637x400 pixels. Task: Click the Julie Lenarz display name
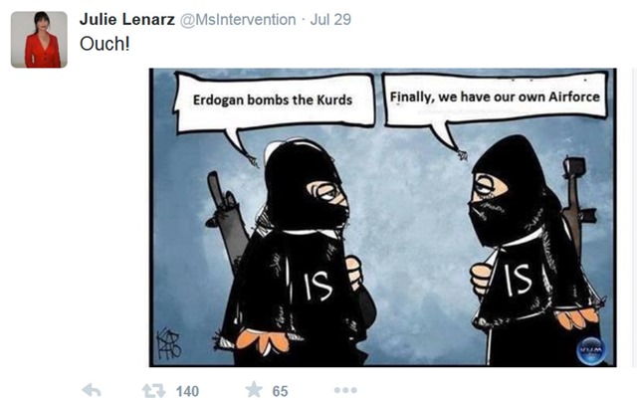[x=127, y=19]
